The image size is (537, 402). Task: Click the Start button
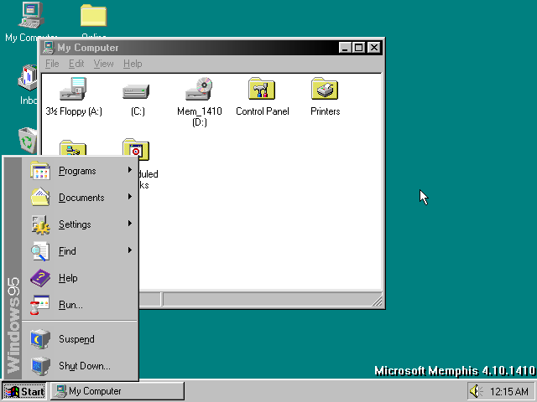click(24, 391)
